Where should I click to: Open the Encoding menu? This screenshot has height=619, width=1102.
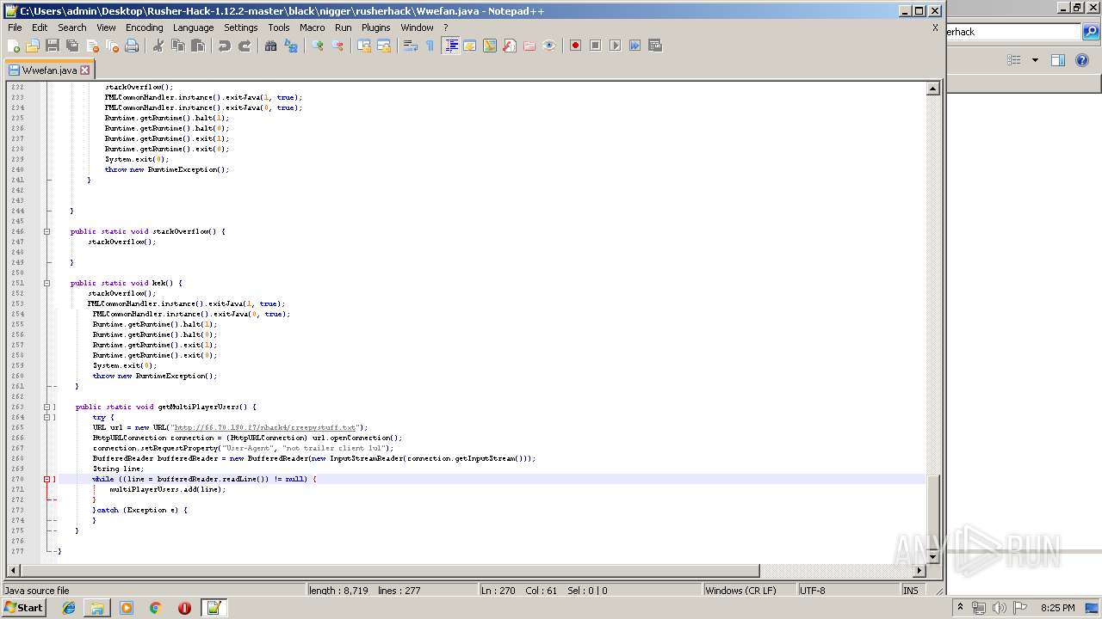click(144, 28)
